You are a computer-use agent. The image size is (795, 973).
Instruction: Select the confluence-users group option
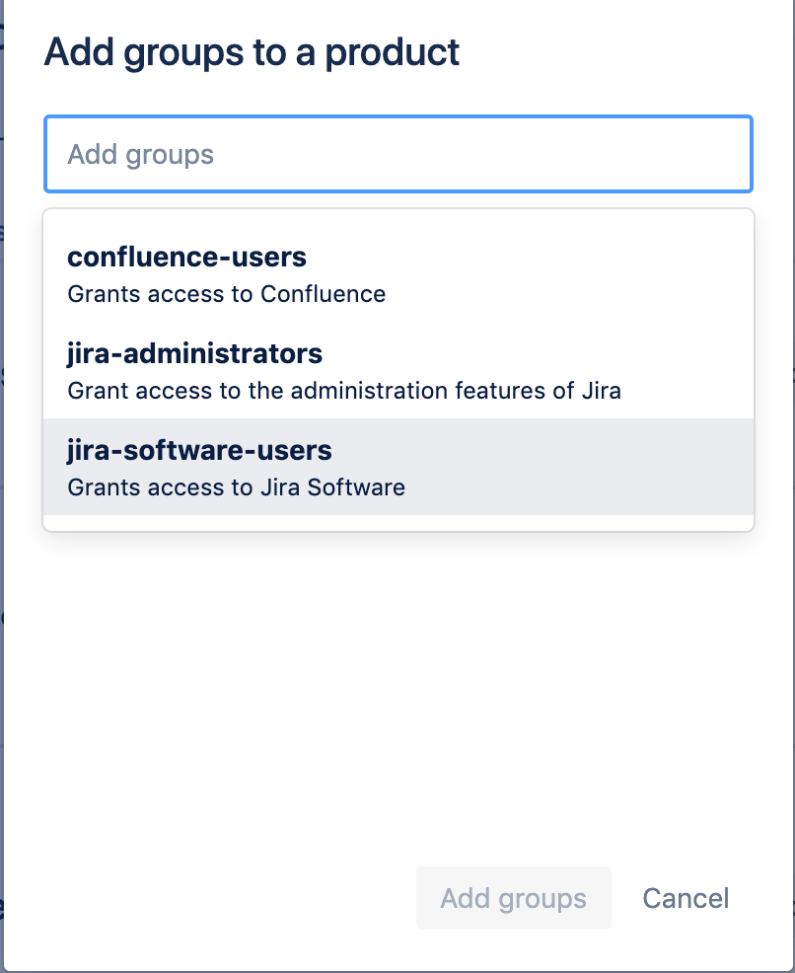(398, 273)
